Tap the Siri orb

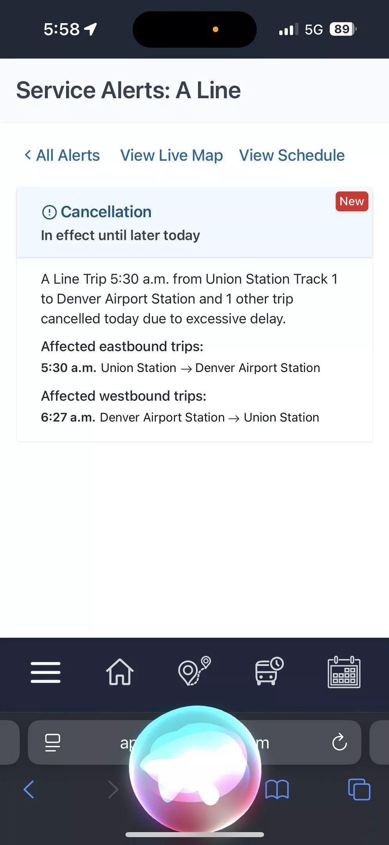pyautogui.click(x=195, y=769)
